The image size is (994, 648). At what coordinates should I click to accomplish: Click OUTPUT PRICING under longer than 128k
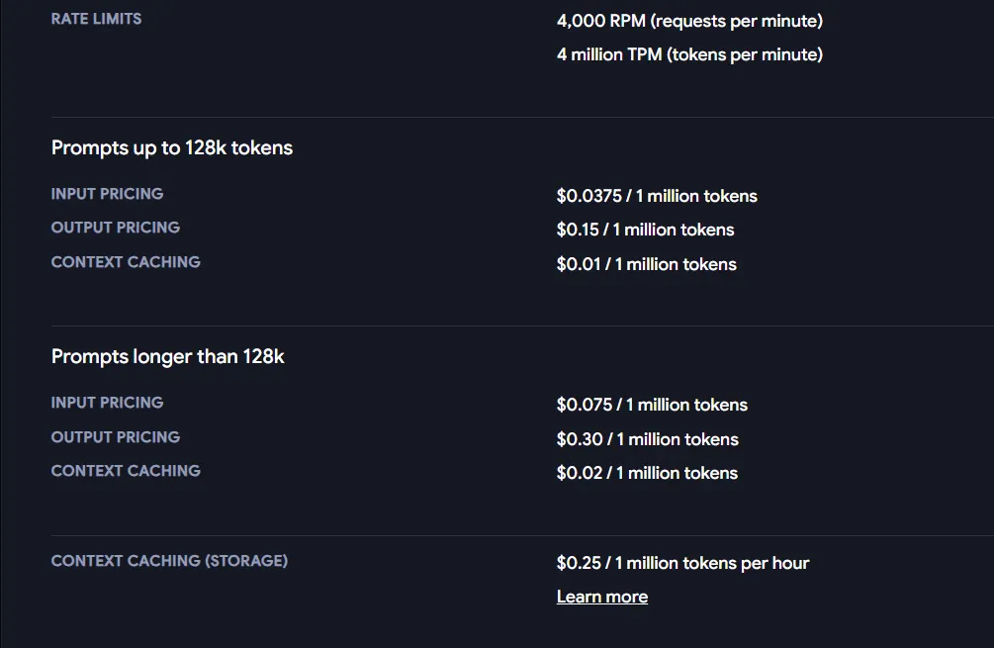click(116, 437)
